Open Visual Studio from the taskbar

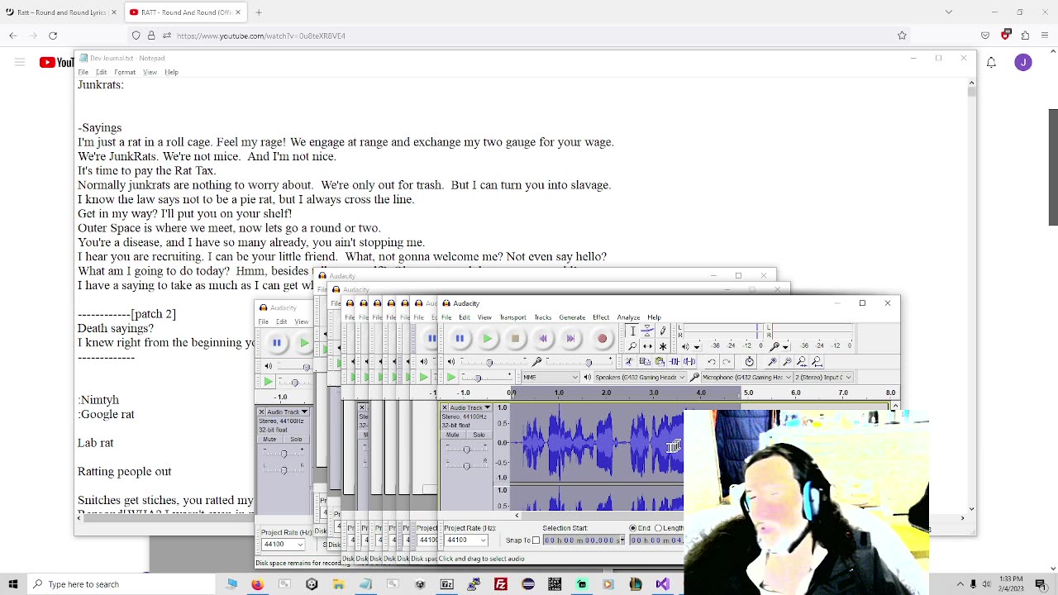(662, 584)
